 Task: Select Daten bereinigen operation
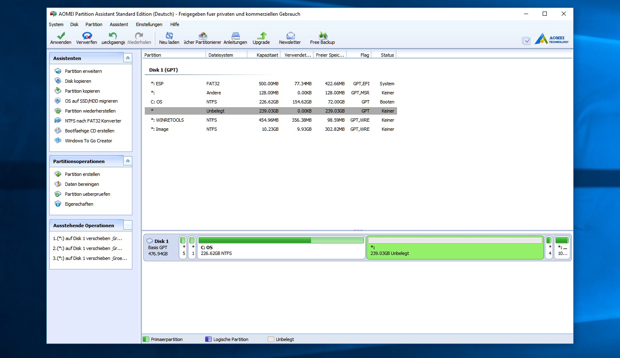(82, 184)
